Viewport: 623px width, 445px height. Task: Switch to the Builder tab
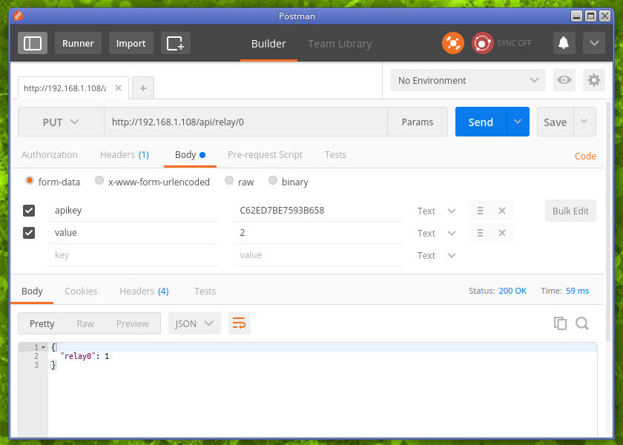[268, 43]
